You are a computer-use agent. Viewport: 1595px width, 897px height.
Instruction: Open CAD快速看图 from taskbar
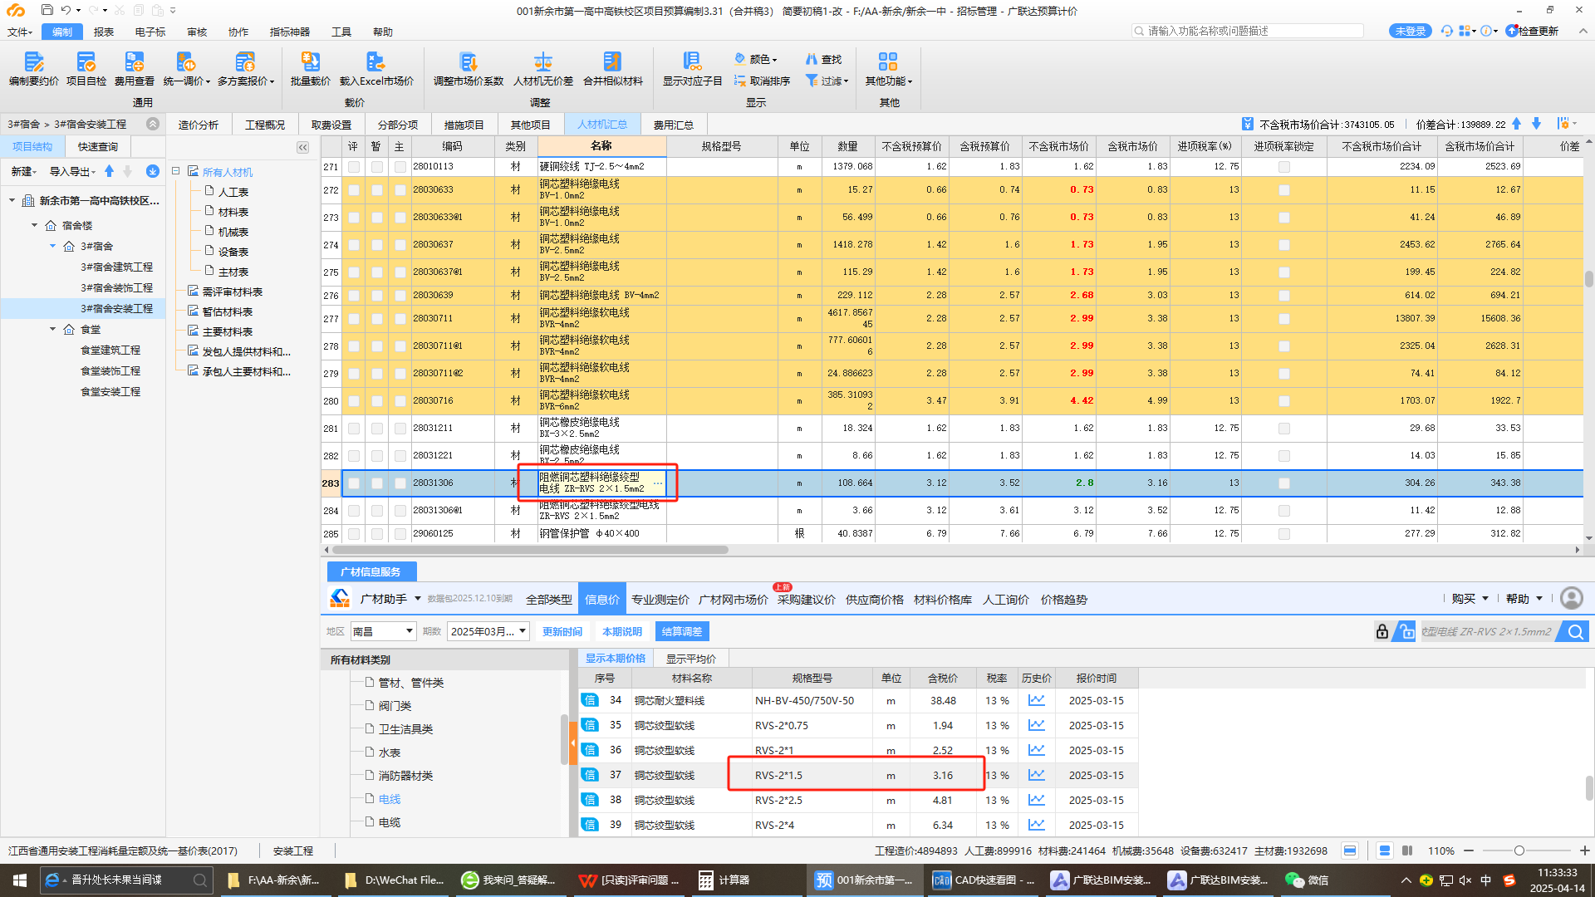984,880
